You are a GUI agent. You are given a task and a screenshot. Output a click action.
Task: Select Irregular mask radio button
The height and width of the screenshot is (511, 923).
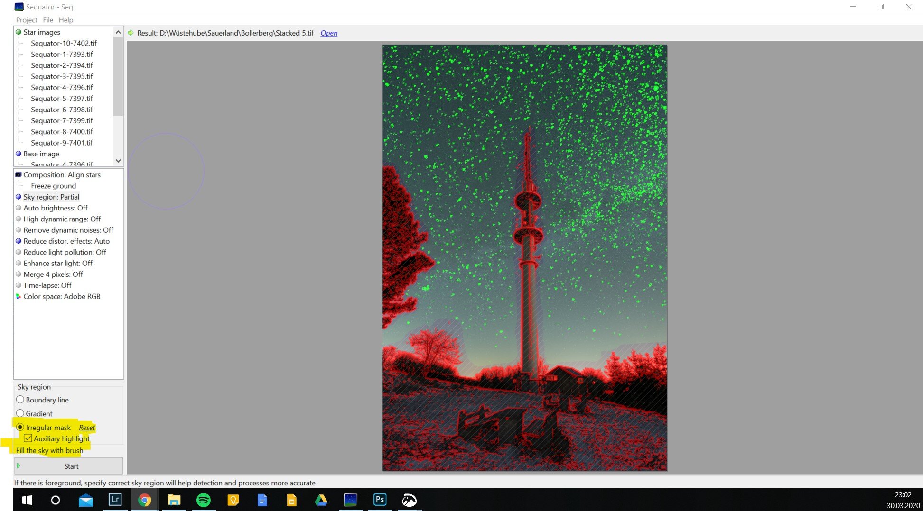coord(20,427)
